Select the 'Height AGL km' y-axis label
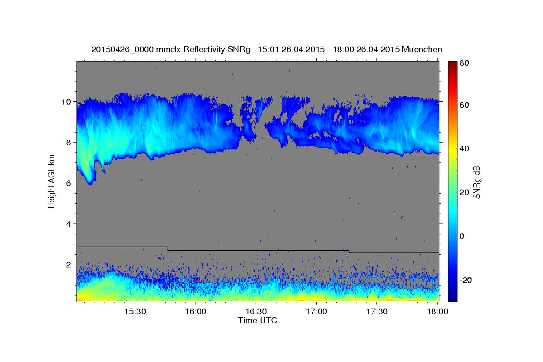The height and width of the screenshot is (362, 543). pos(52,181)
